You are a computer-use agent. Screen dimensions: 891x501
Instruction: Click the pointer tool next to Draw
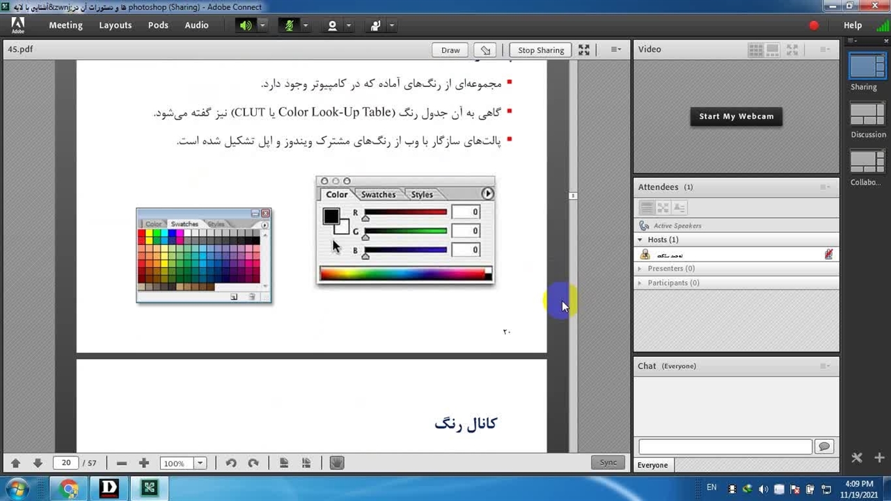(485, 50)
